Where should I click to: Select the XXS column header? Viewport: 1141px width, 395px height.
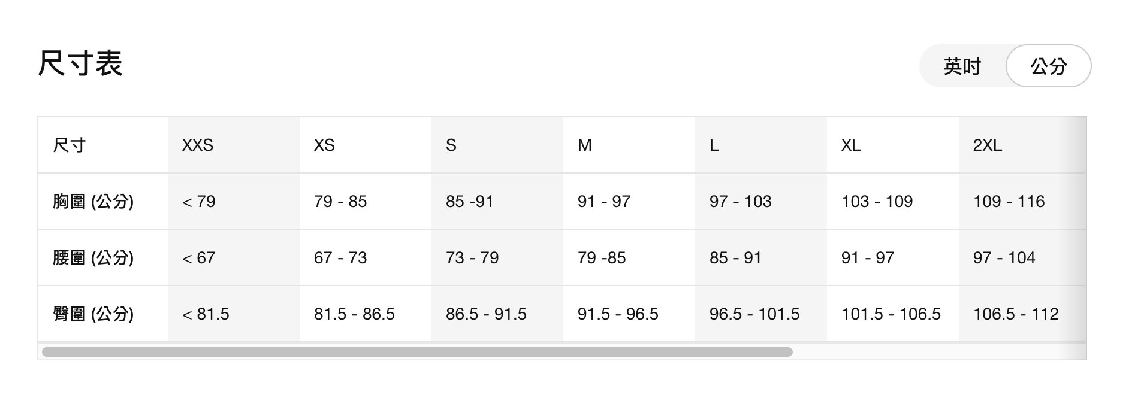click(x=198, y=145)
